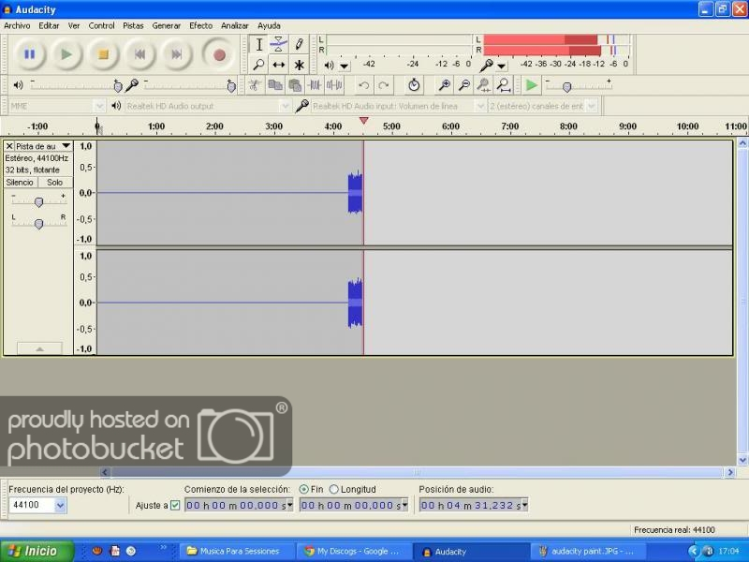Pause playback with the Pause button

[x=29, y=54]
